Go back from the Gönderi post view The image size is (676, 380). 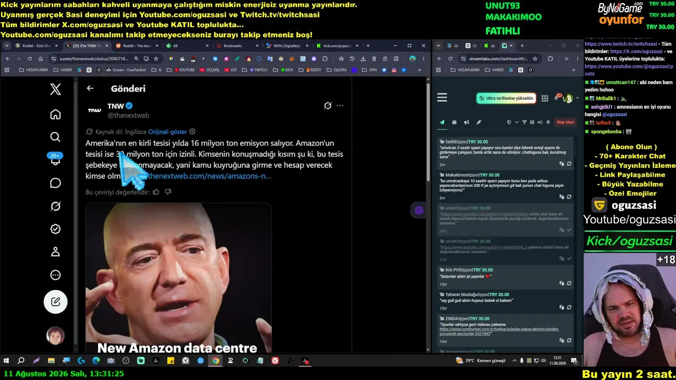(90, 89)
